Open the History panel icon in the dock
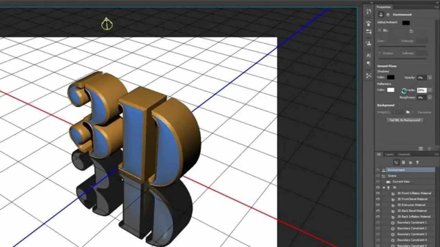This screenshot has width=440, height=247. [x=369, y=11]
